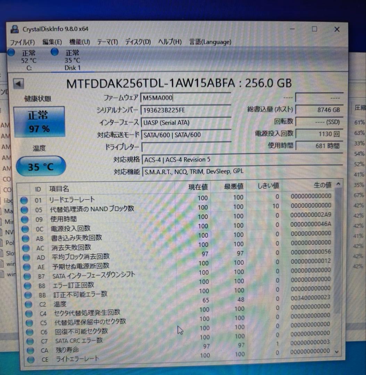Click status dot for 01 リードエラーレート
This screenshot has height=375, width=366.
[24, 200]
